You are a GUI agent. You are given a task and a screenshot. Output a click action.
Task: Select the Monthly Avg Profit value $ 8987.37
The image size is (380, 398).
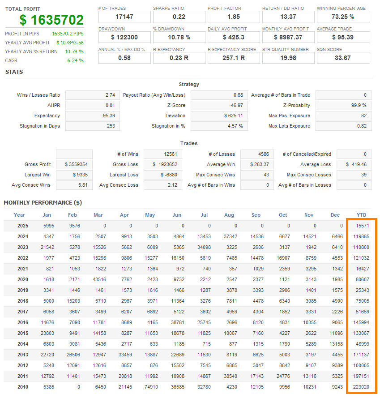point(288,37)
